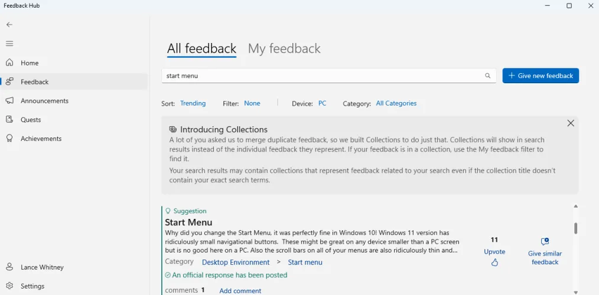Click the Desktop Environment category link

click(x=236, y=262)
